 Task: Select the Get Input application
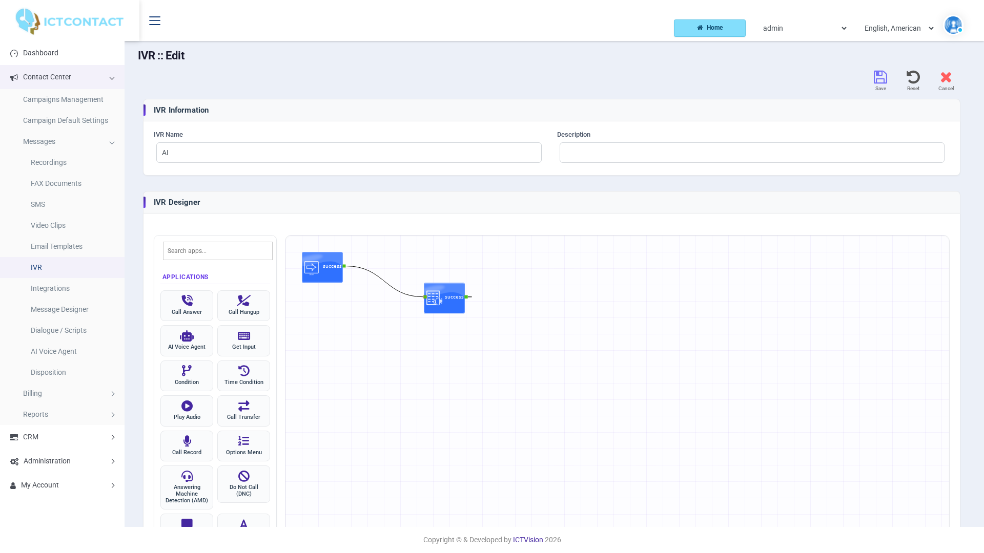[x=243, y=341]
